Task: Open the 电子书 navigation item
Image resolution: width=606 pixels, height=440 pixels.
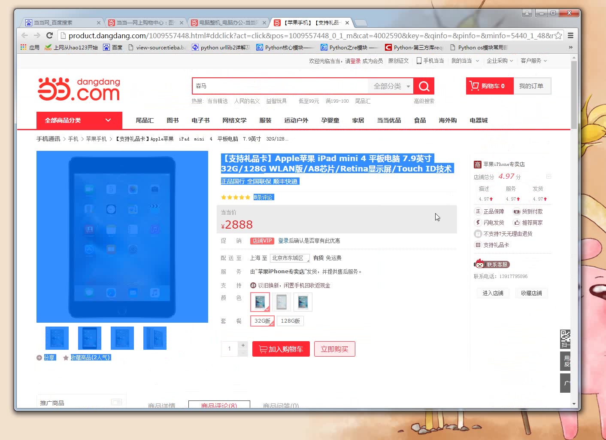Action: [x=200, y=120]
